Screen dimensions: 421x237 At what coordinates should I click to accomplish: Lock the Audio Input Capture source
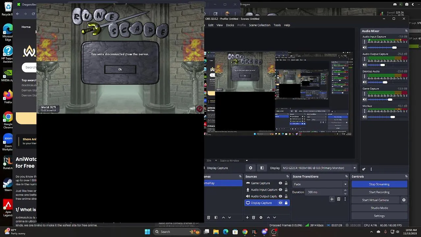point(286,190)
